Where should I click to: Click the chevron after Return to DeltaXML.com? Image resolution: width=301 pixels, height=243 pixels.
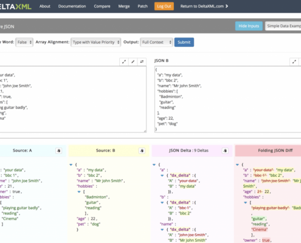tap(227, 6)
